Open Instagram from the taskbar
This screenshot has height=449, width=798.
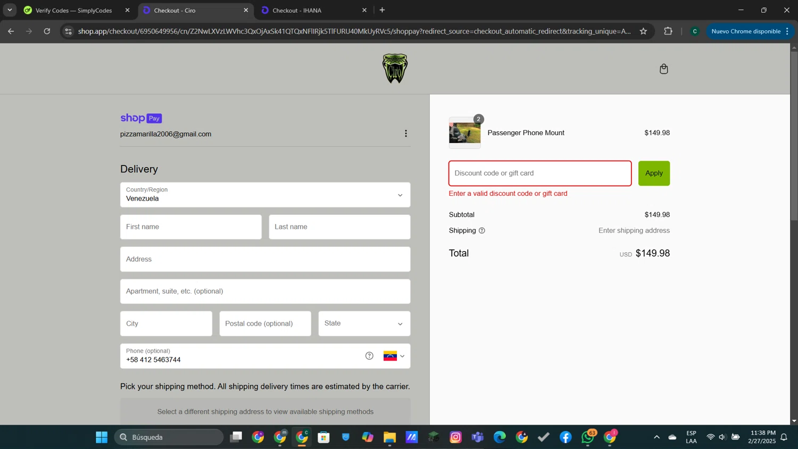(x=456, y=437)
